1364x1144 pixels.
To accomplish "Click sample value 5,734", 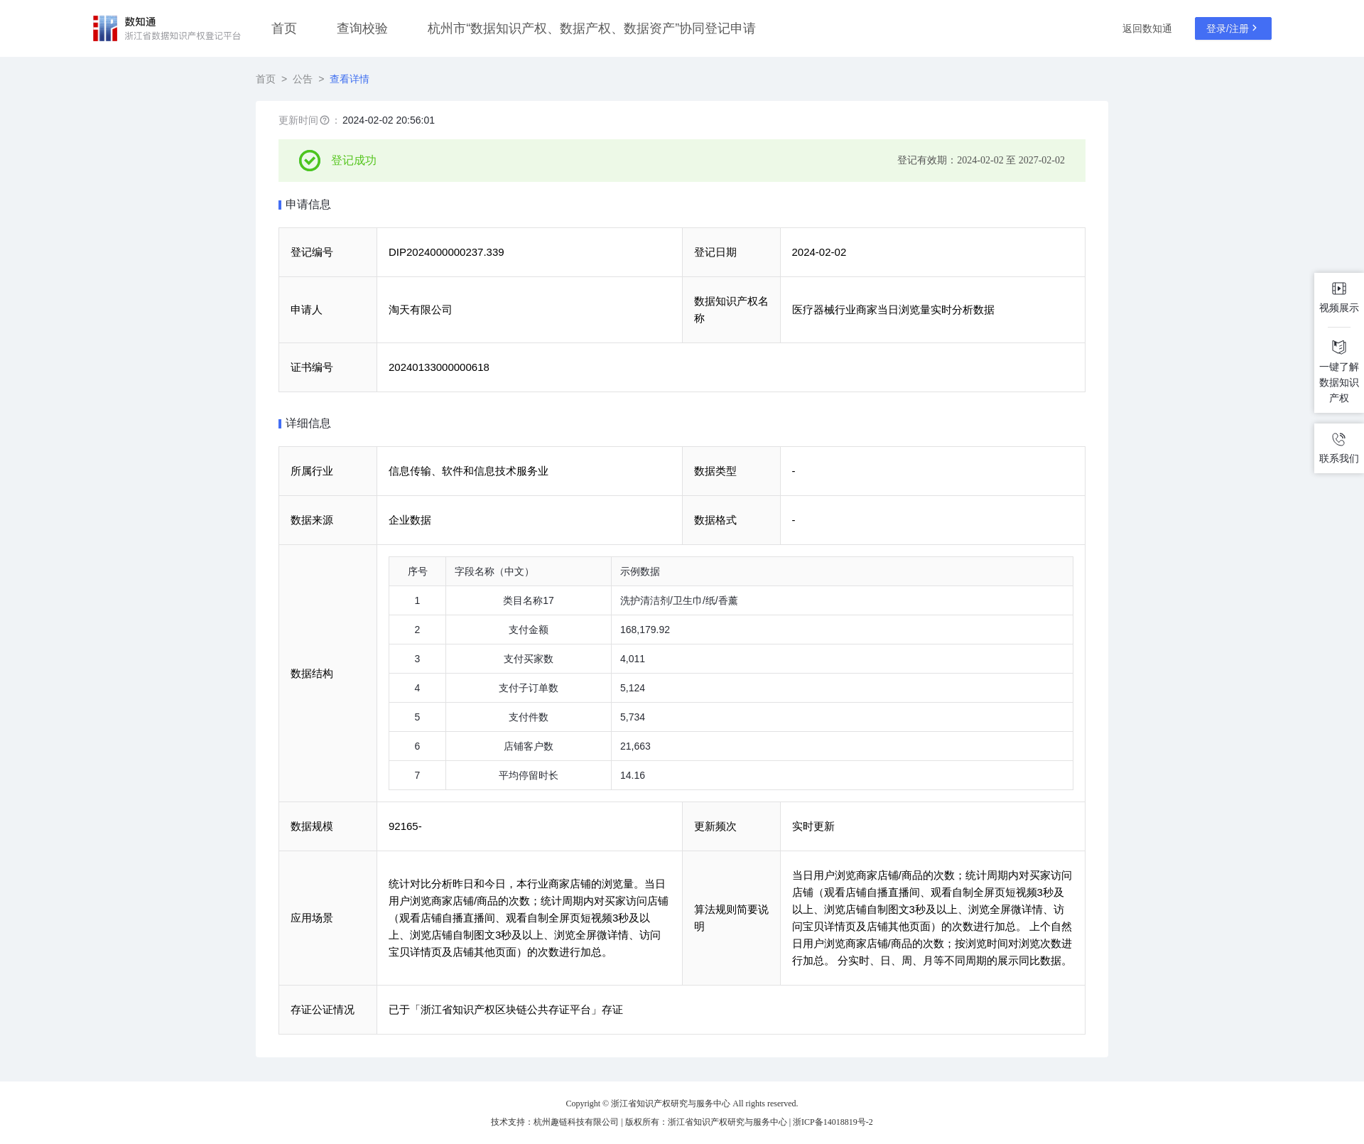I will pyautogui.click(x=633, y=718).
